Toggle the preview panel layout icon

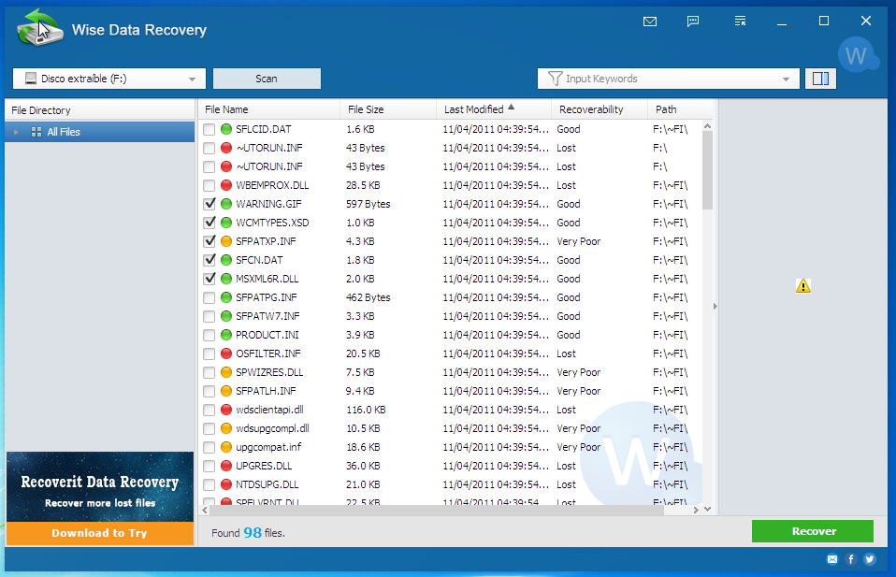(x=820, y=79)
